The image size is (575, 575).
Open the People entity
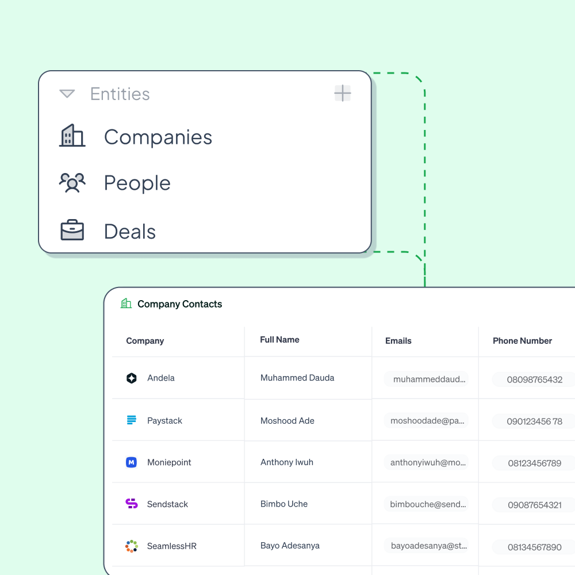click(137, 183)
